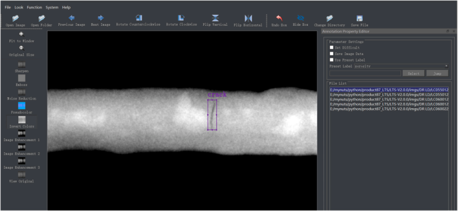Select the third file in File List
Screen dimensions: 458x211
[x=389, y=99]
